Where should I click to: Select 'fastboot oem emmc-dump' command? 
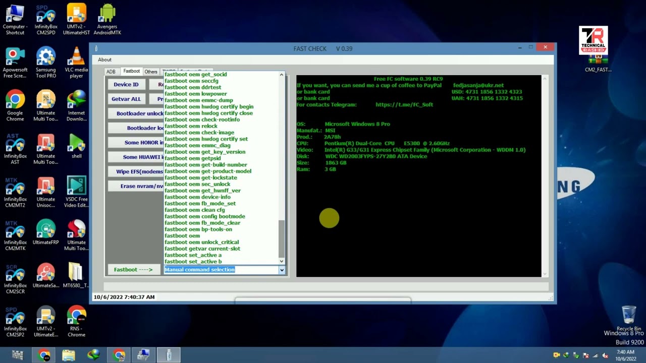pyautogui.click(x=198, y=100)
